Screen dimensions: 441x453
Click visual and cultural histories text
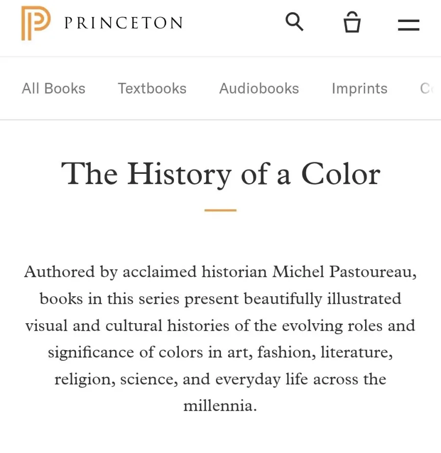[x=127, y=326]
